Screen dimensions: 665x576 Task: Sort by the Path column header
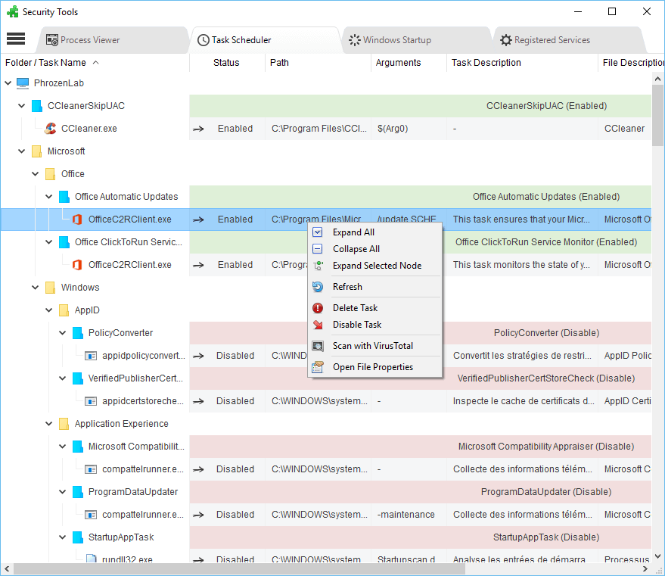point(279,62)
